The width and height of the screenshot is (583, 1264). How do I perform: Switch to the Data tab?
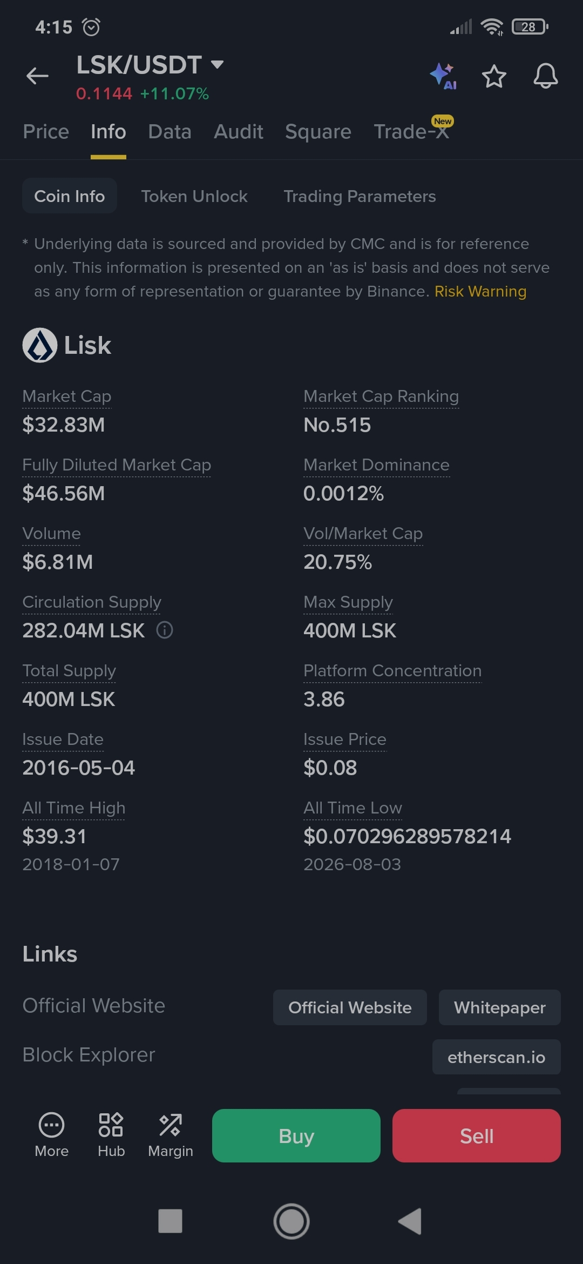(x=170, y=132)
